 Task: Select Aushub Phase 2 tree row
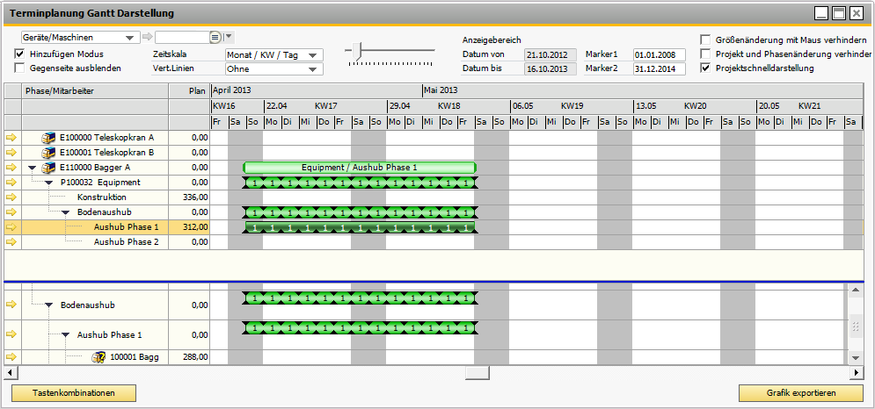pyautogui.click(x=126, y=242)
